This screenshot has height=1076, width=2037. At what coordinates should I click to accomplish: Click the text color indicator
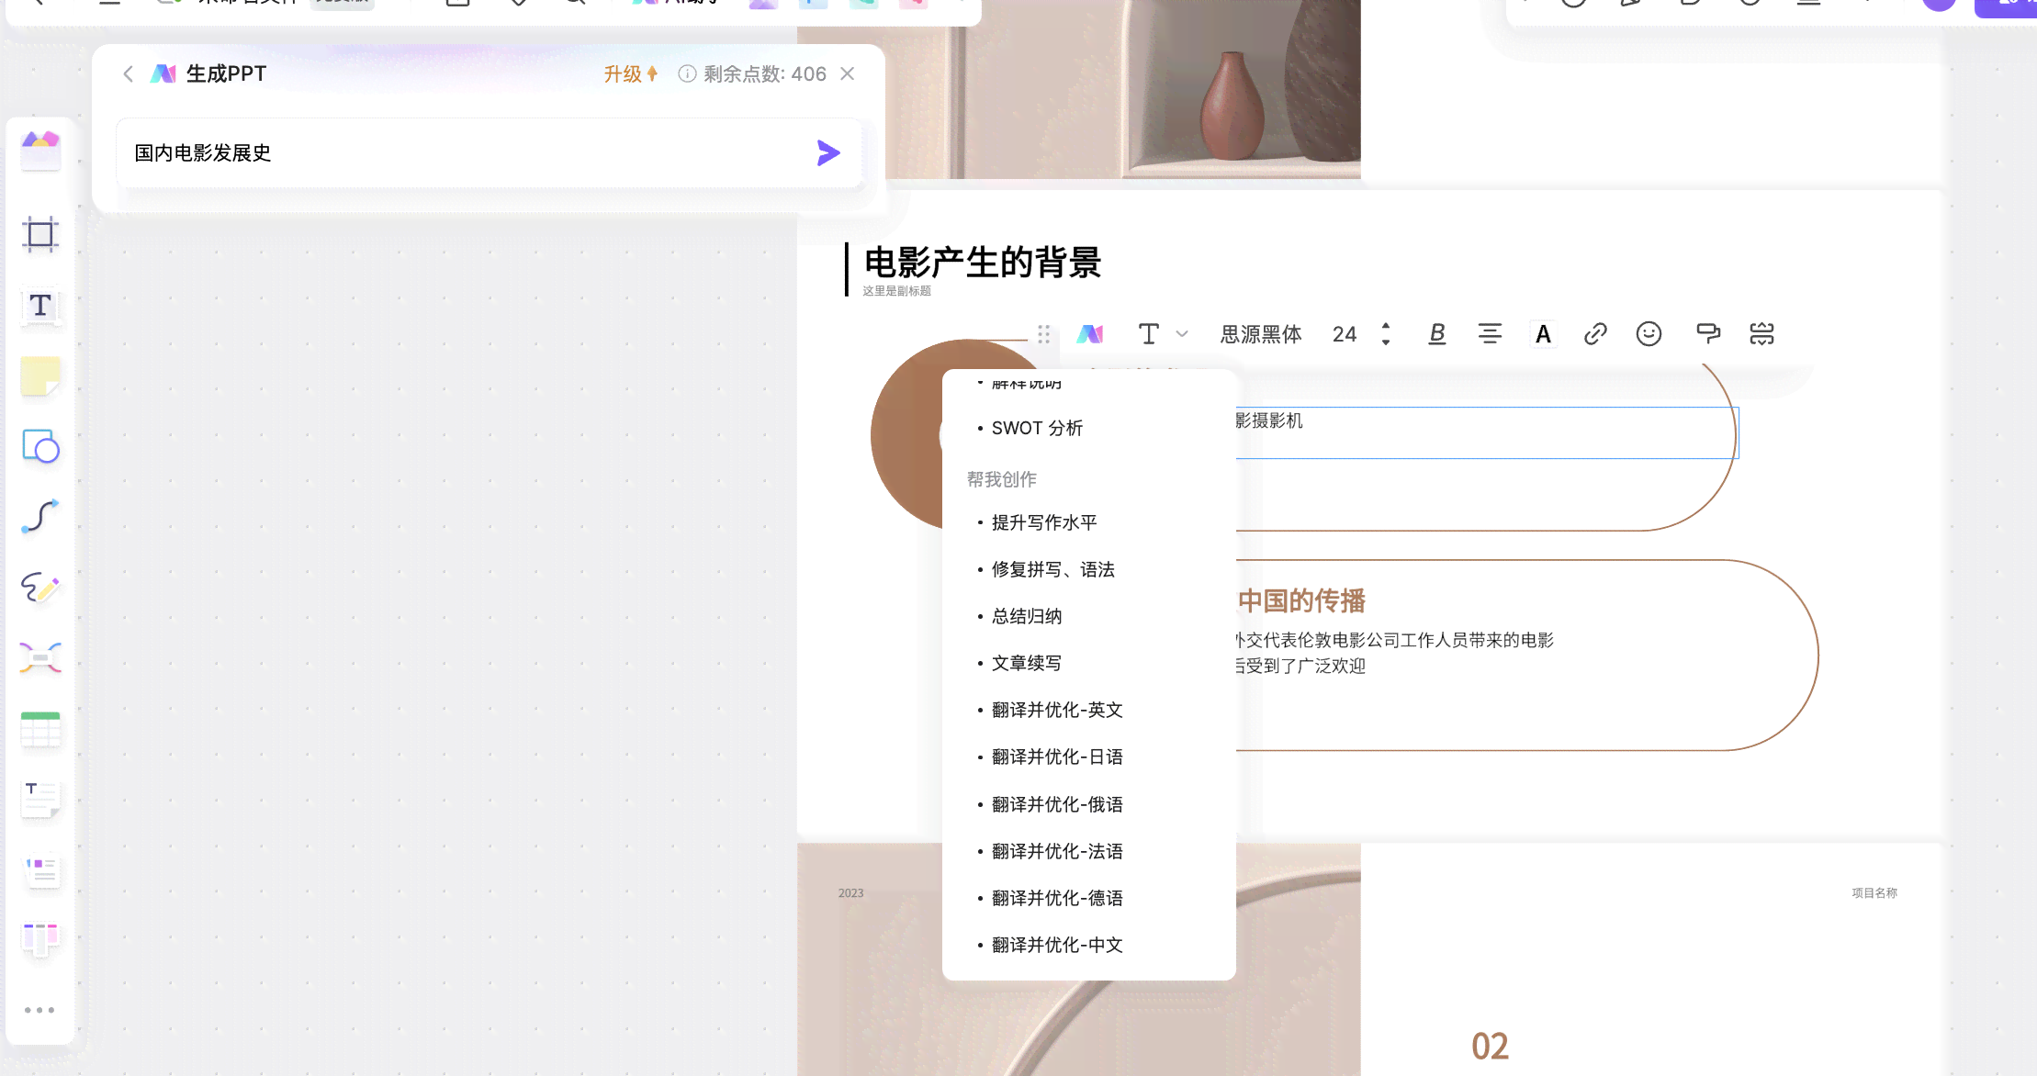1543,332
